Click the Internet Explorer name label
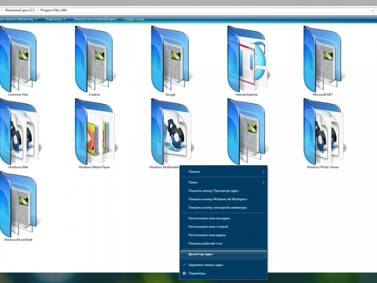The image size is (377, 283). (246, 95)
